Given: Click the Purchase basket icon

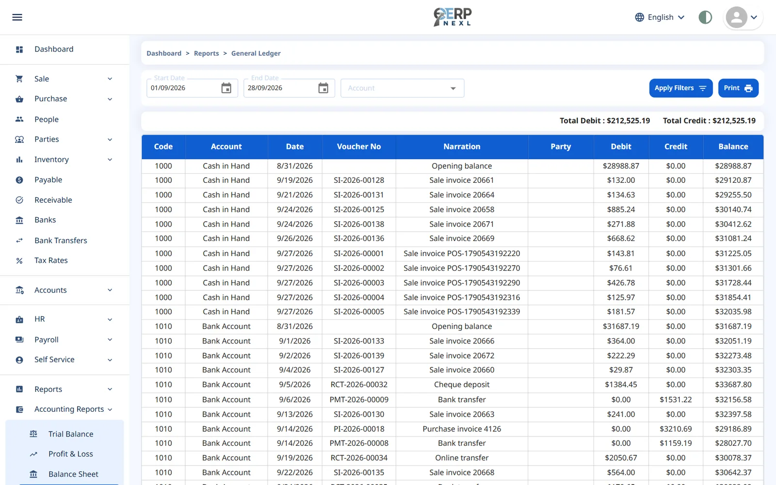Looking at the screenshot, I should (19, 99).
